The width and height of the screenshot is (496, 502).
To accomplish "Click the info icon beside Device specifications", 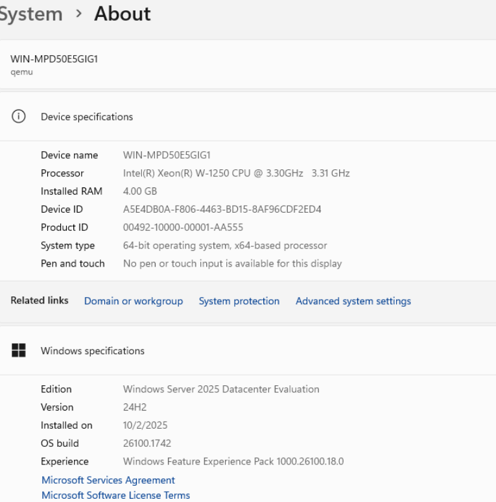I will click(19, 117).
